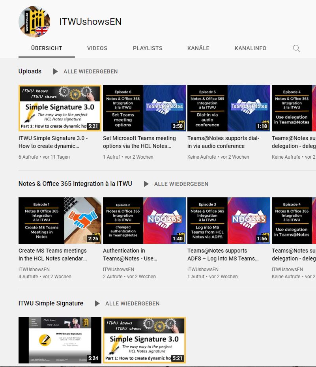Open the channel search magnifier icon
Viewport: 316px width, 367px height.
(x=296, y=49)
